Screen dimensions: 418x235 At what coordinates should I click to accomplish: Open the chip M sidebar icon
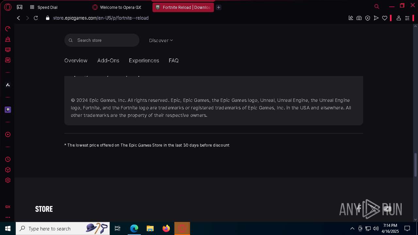8,60
